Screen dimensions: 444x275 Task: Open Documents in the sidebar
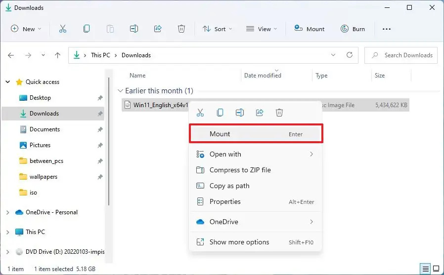(x=44, y=129)
